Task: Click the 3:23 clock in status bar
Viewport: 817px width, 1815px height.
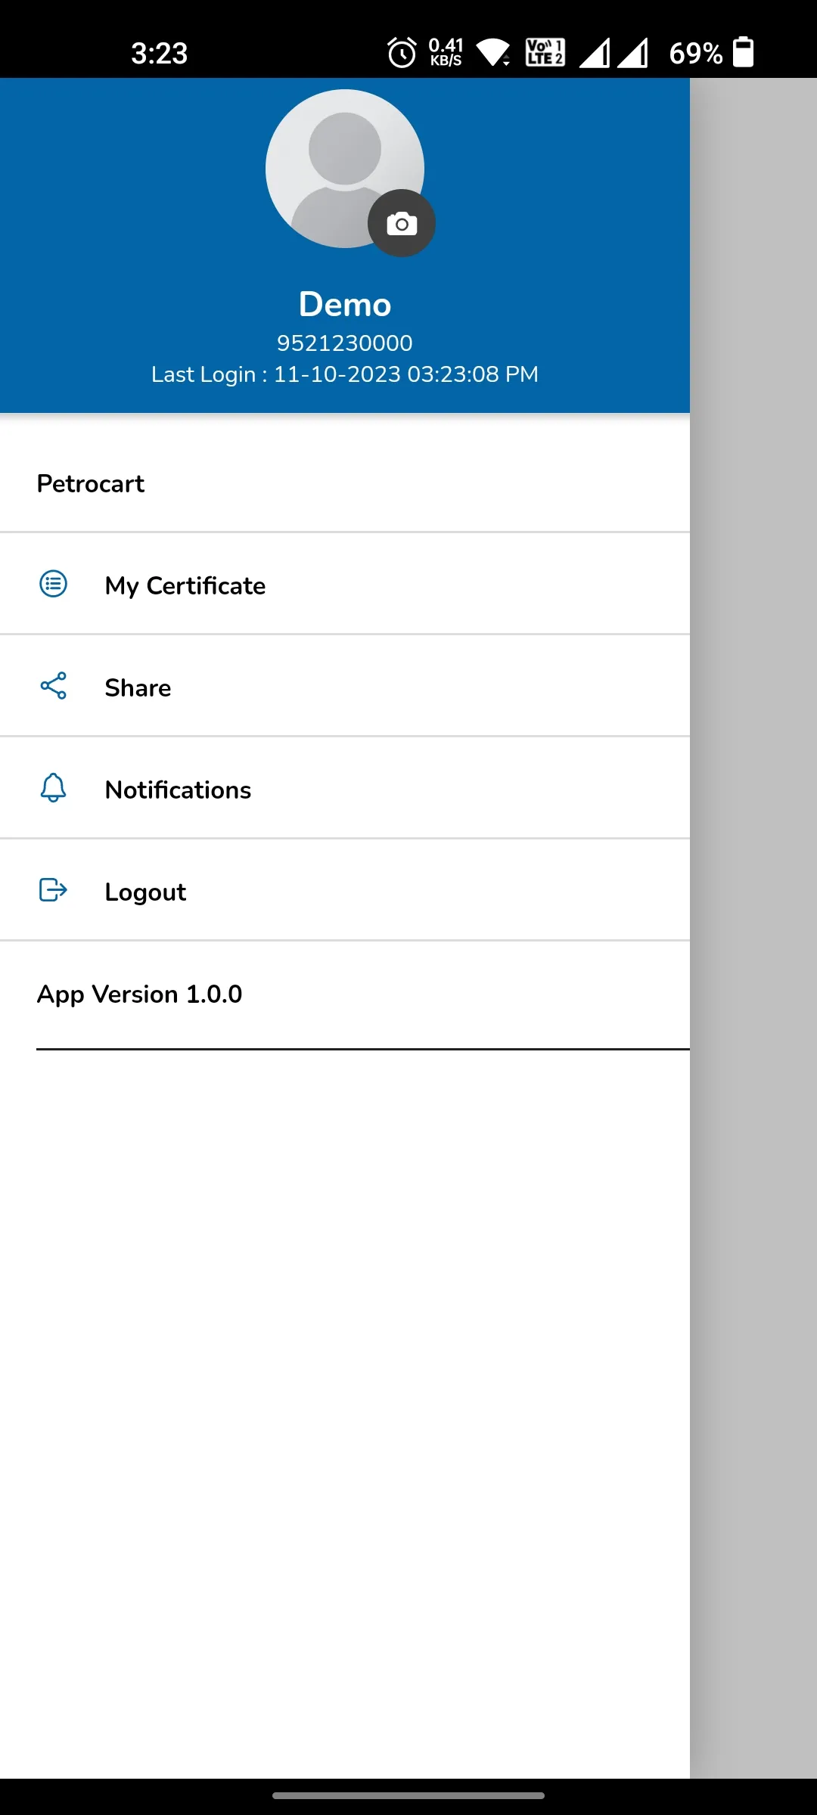Action: 159,53
